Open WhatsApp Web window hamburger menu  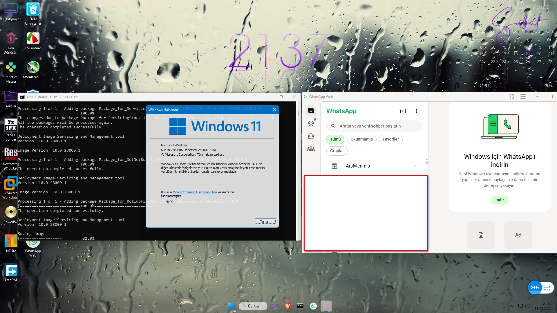pos(523,97)
